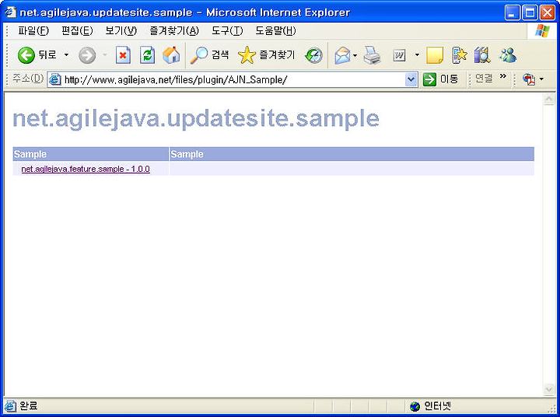Image resolution: width=560 pixels, height=417 pixels.
Task: Close the Internet Explorer window
Action: pyautogui.click(x=547, y=13)
